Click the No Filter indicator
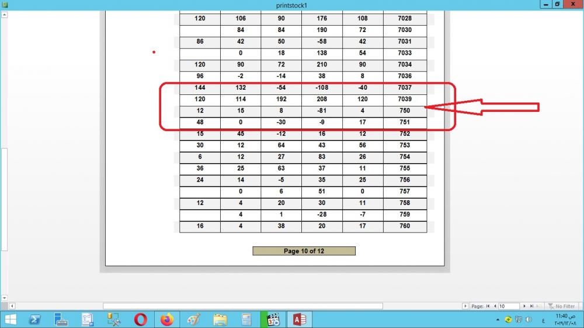 tap(561, 306)
